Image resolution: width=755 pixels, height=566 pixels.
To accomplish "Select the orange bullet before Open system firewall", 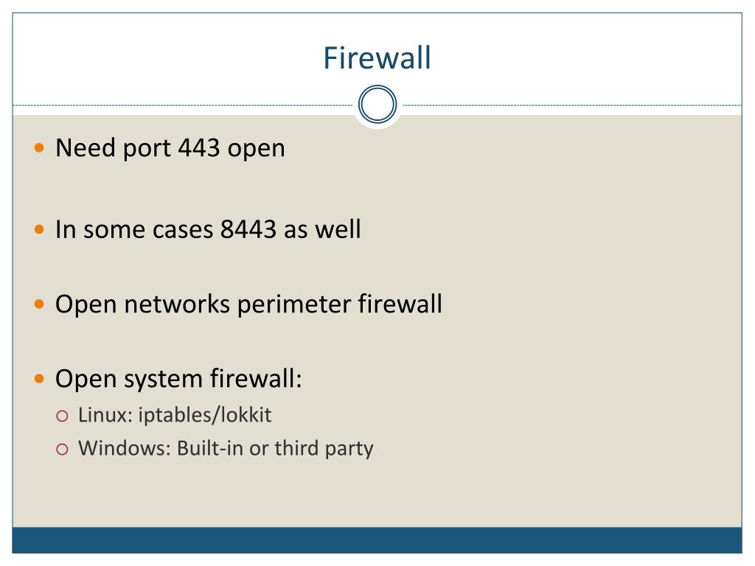I will (40, 379).
